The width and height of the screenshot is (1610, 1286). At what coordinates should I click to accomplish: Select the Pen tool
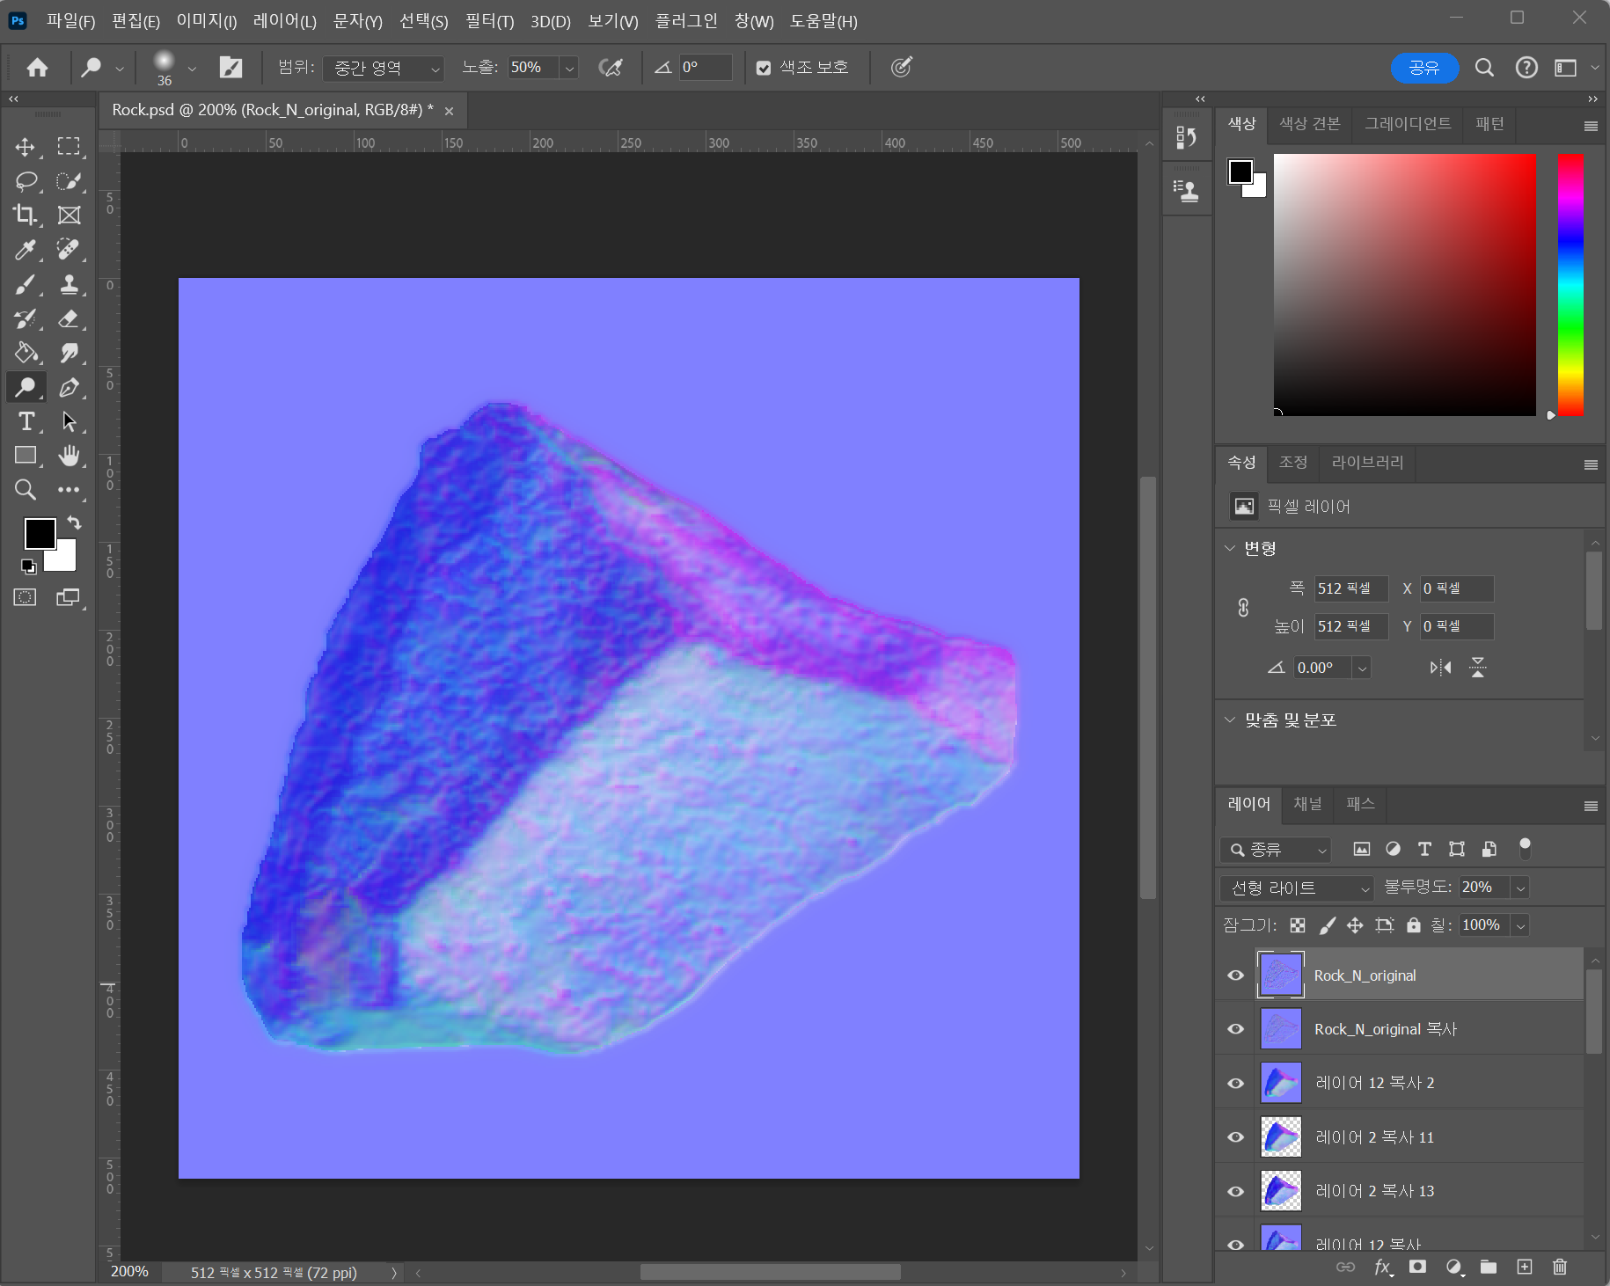69,387
